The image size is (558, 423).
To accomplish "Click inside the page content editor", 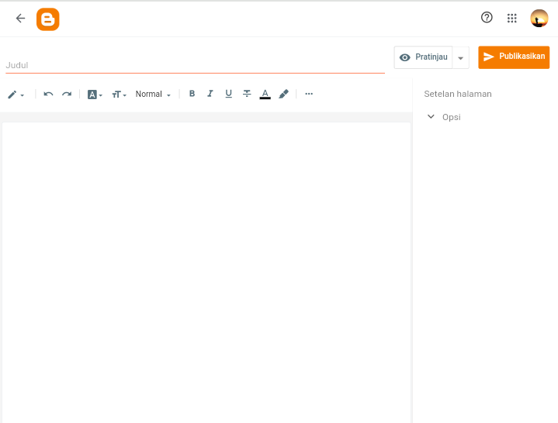I will coord(206,273).
